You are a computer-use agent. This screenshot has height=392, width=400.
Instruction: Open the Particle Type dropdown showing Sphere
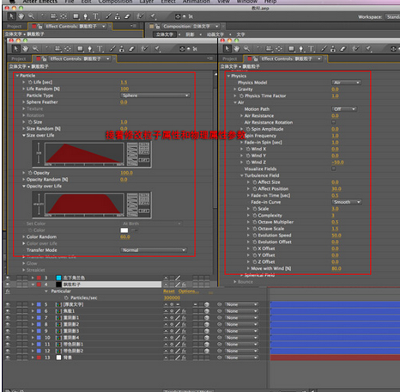coord(155,95)
